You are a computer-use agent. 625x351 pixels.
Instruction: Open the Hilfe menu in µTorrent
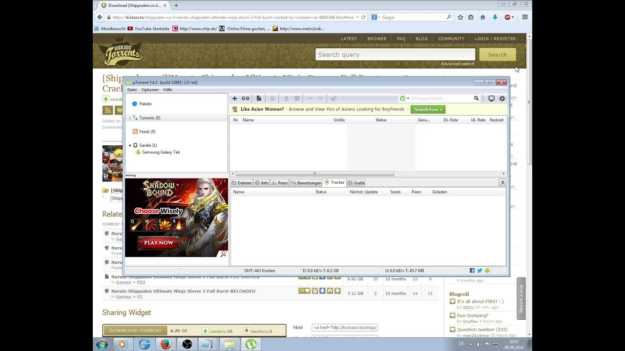click(167, 90)
